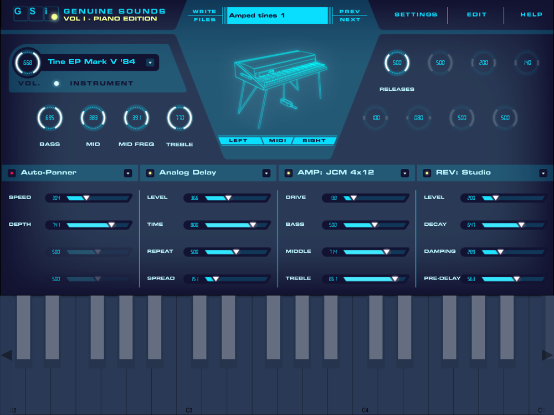Click the dimmed knob showing 080

click(419, 117)
